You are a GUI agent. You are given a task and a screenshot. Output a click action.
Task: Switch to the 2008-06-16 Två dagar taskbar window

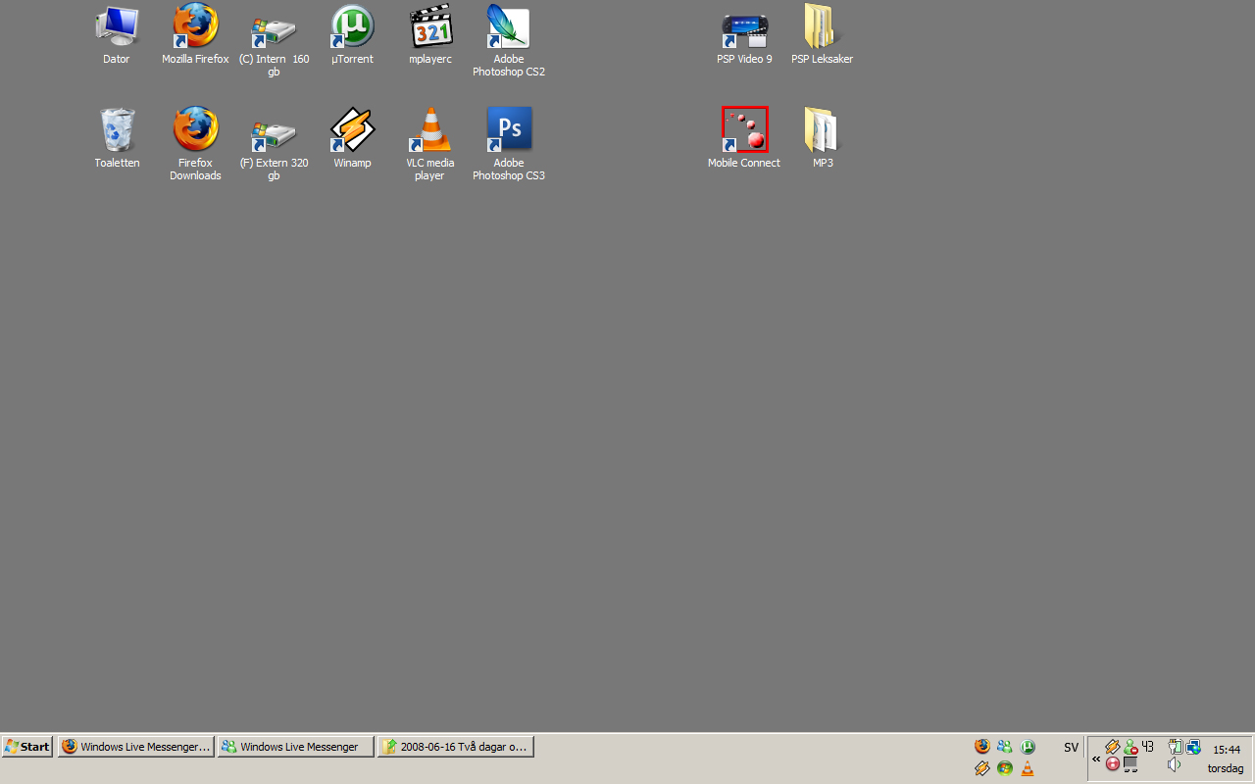click(455, 747)
